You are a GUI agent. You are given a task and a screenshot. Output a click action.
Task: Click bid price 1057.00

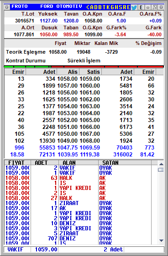(67, 86)
